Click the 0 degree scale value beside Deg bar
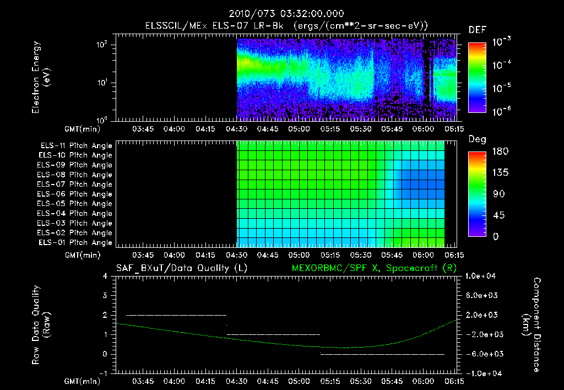This screenshot has width=564, height=390. 496,237
